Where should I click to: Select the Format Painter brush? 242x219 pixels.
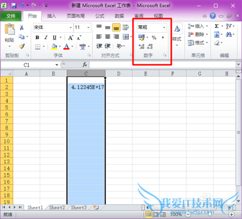22,46
